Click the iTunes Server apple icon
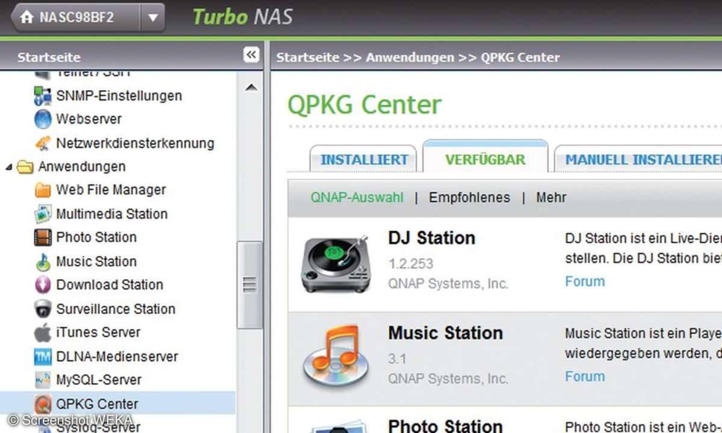Screen dimensions: 722x433 click(x=43, y=333)
